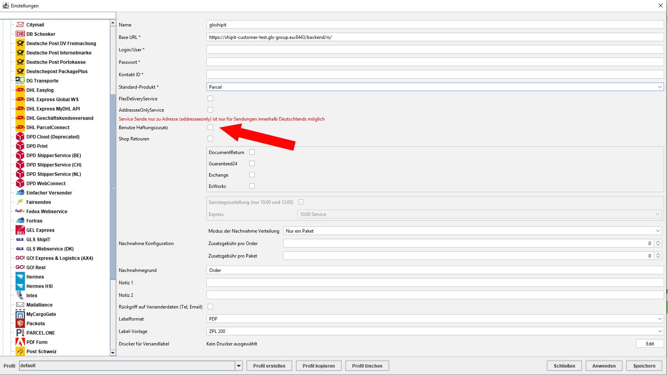
Task: Tick the Shop Retouren checkbox
Action: [210, 138]
